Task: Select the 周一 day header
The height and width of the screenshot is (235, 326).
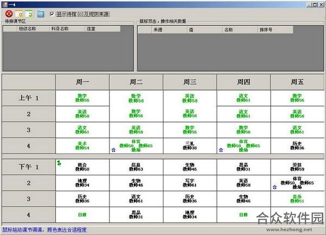Action: click(x=83, y=82)
